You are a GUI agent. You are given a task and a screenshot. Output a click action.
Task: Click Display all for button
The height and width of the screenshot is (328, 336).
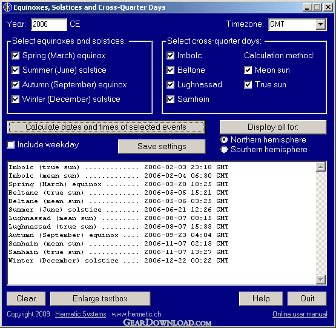[273, 127]
